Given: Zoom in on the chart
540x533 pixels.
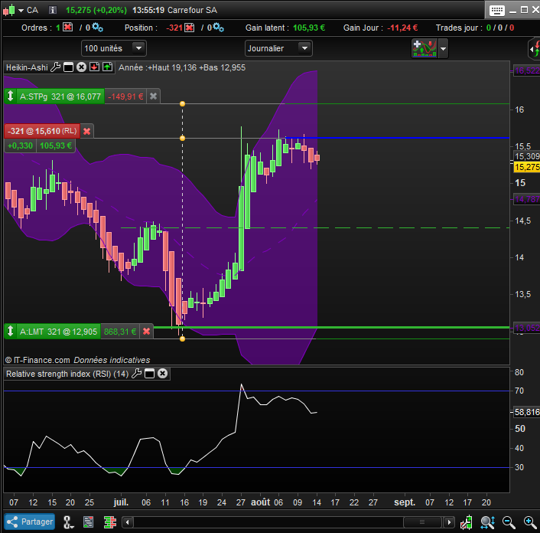Looking at the screenshot, I should [x=529, y=522].
